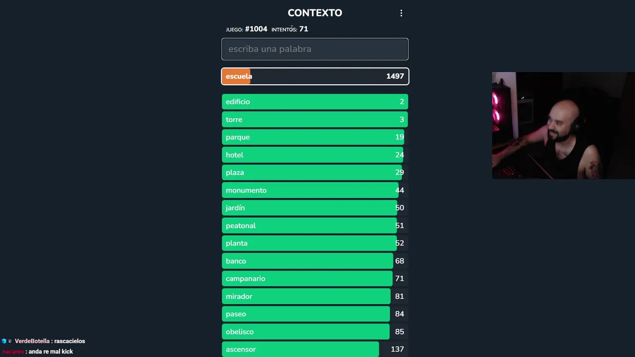
Task: Click the 'obelisco' word bar
Action: click(315, 332)
